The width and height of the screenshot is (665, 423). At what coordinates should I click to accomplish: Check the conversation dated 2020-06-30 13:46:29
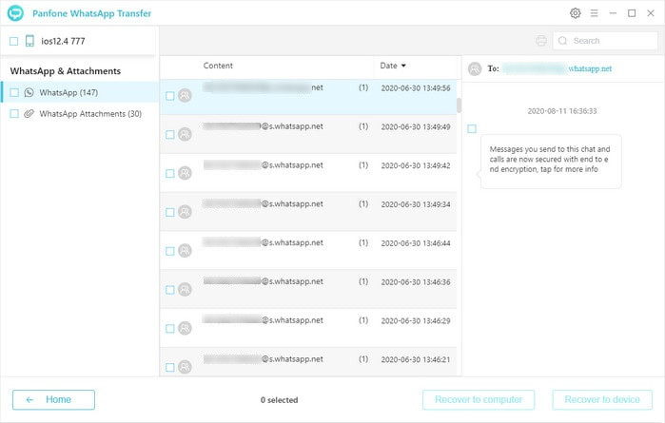click(170, 329)
